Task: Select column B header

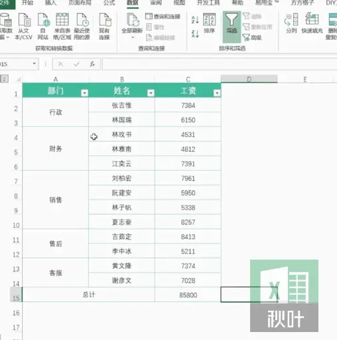Action: (122, 79)
